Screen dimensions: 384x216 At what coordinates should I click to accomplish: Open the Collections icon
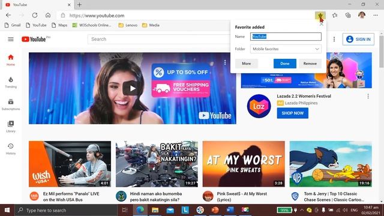pos(348,15)
